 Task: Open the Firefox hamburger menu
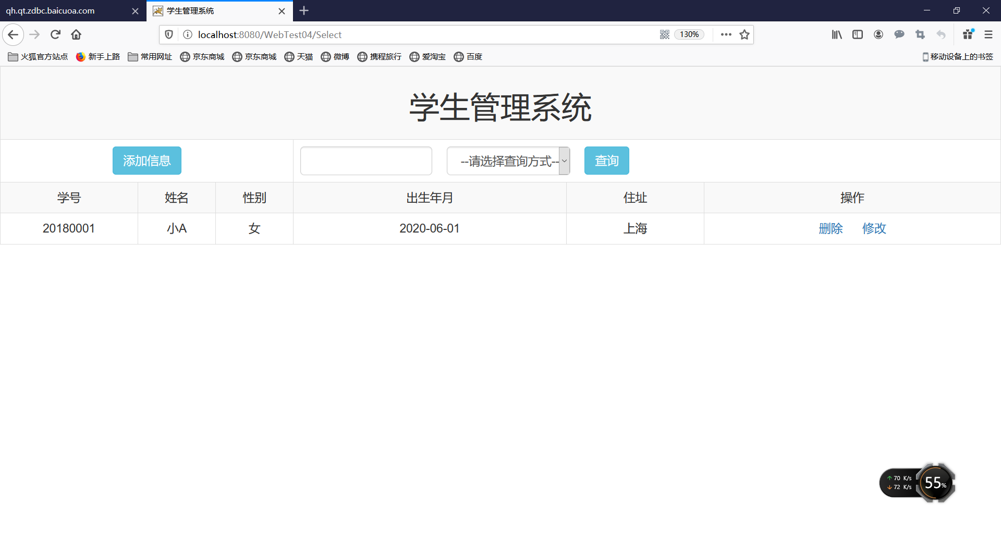tap(988, 34)
